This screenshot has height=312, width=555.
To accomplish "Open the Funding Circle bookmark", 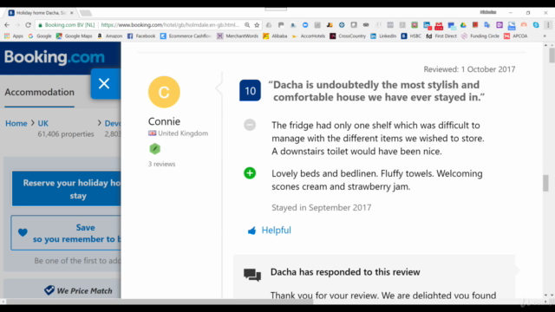I will click(x=480, y=36).
